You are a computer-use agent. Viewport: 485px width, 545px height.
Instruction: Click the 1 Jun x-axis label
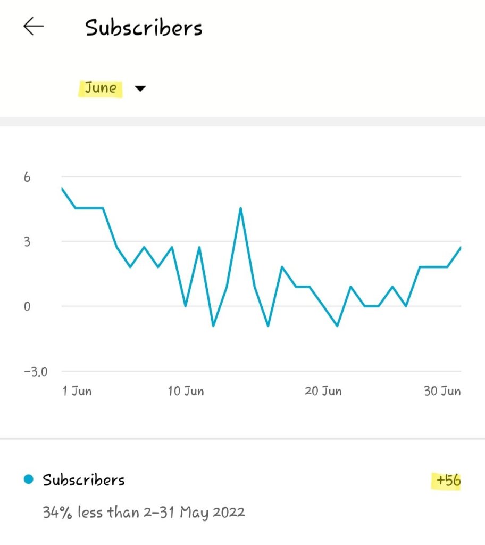pyautogui.click(x=77, y=391)
